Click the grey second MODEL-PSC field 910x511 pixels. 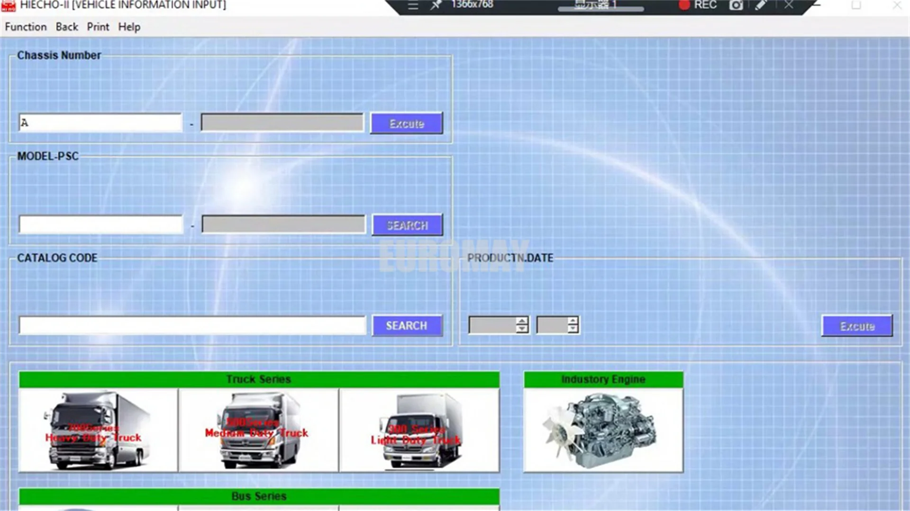tap(283, 224)
